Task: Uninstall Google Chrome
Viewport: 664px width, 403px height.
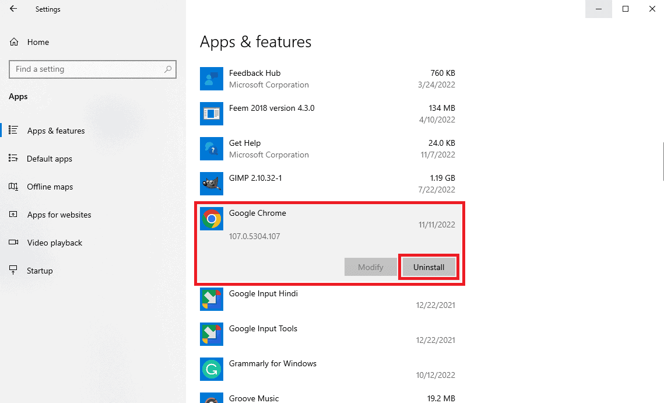Action: pyautogui.click(x=428, y=267)
